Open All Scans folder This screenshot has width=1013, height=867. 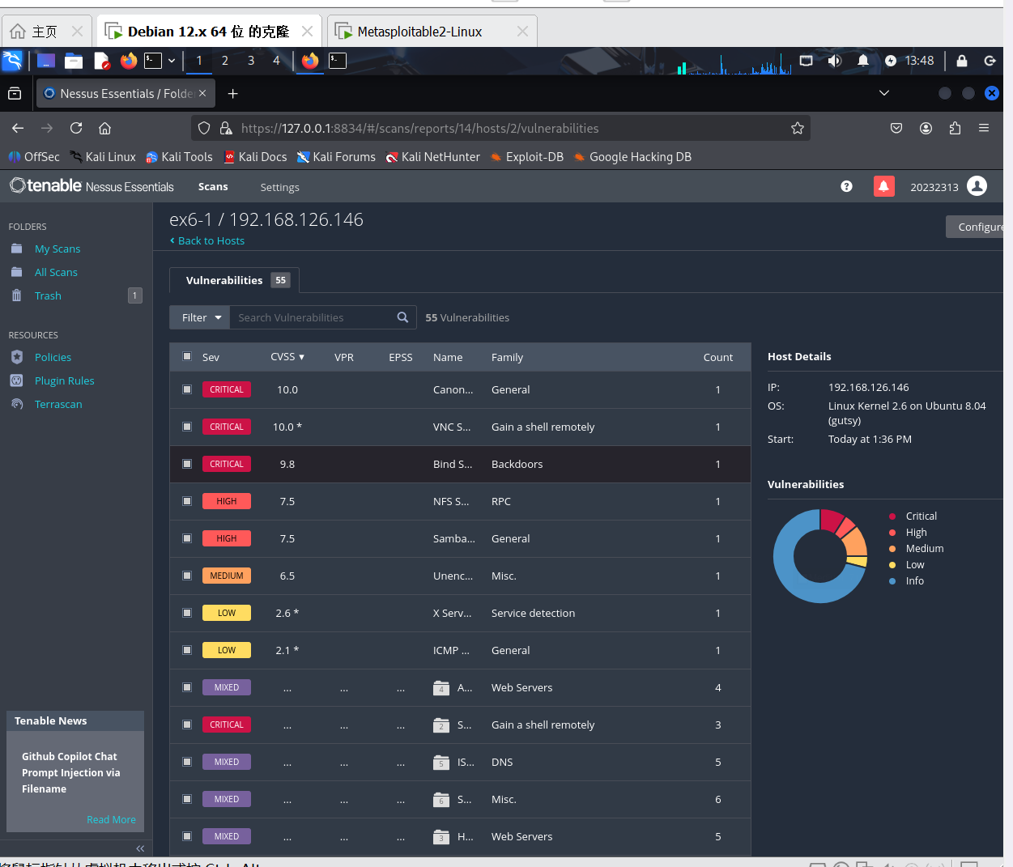[56, 272]
